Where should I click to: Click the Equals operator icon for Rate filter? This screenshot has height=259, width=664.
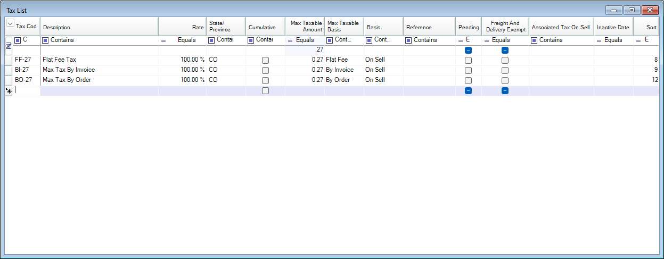(163, 40)
